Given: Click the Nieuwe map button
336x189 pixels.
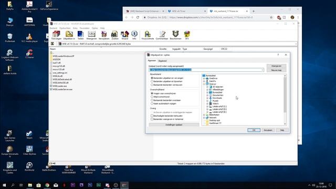Looking at the screenshot, I should (x=276, y=70).
